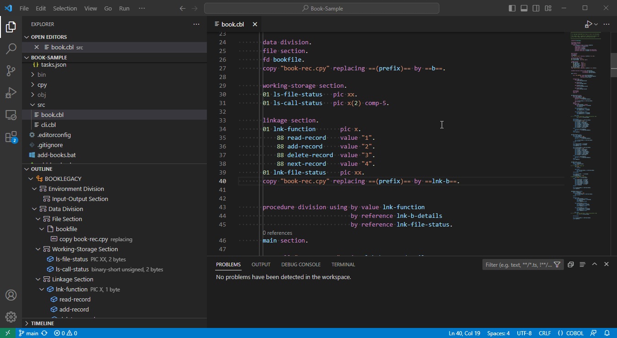
Task: Open the Run menu
Action: (124, 8)
